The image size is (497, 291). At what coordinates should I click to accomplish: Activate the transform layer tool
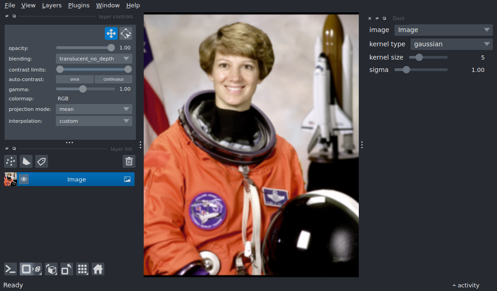click(x=126, y=33)
